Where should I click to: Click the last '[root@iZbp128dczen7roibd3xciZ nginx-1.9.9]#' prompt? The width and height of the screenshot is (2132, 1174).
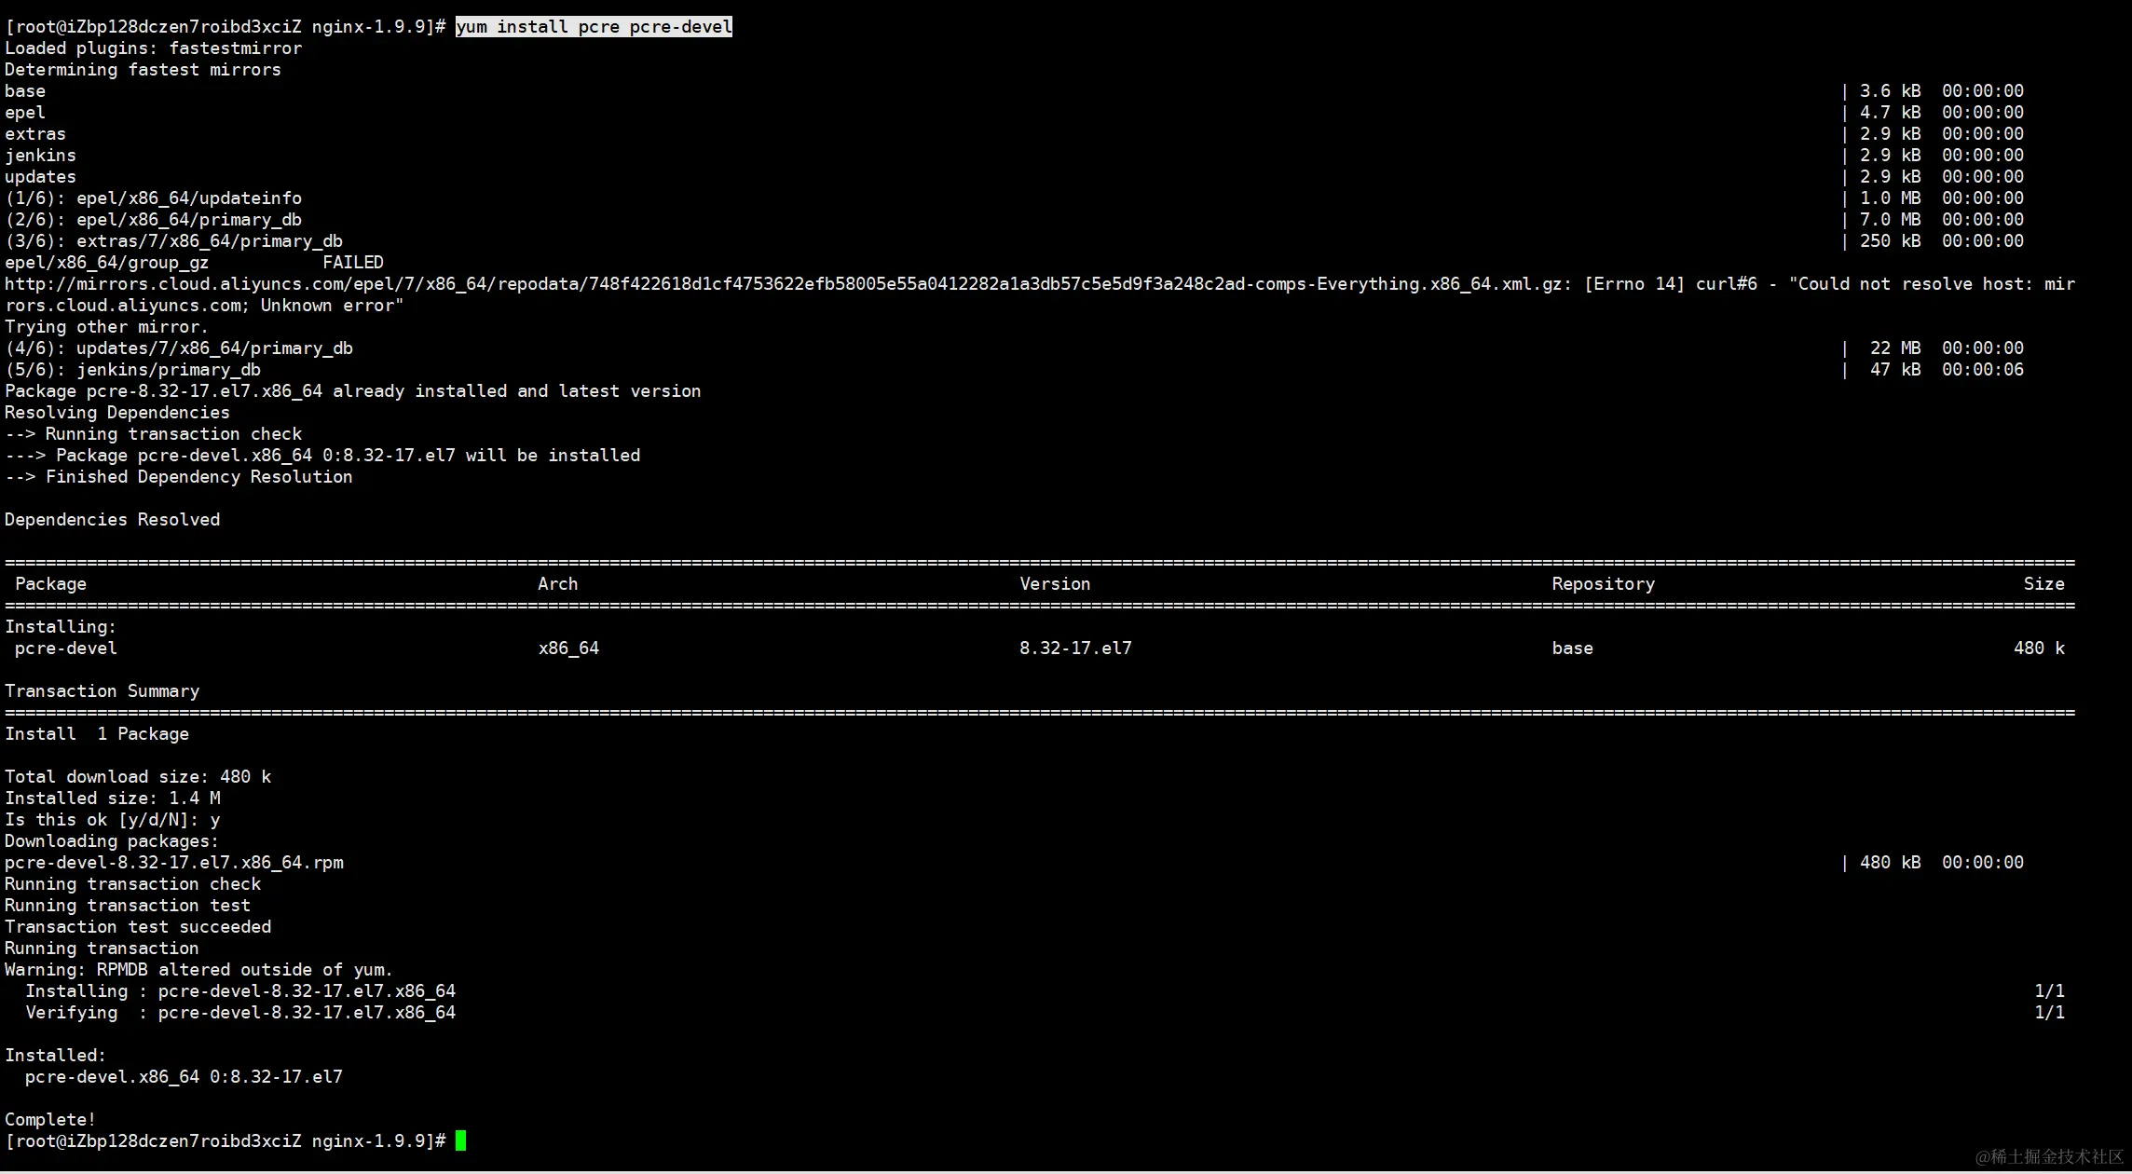click(x=225, y=1141)
